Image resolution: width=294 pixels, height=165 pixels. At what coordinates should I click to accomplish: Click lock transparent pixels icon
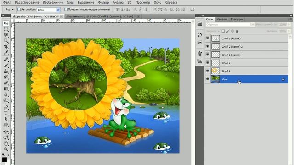click(223, 31)
